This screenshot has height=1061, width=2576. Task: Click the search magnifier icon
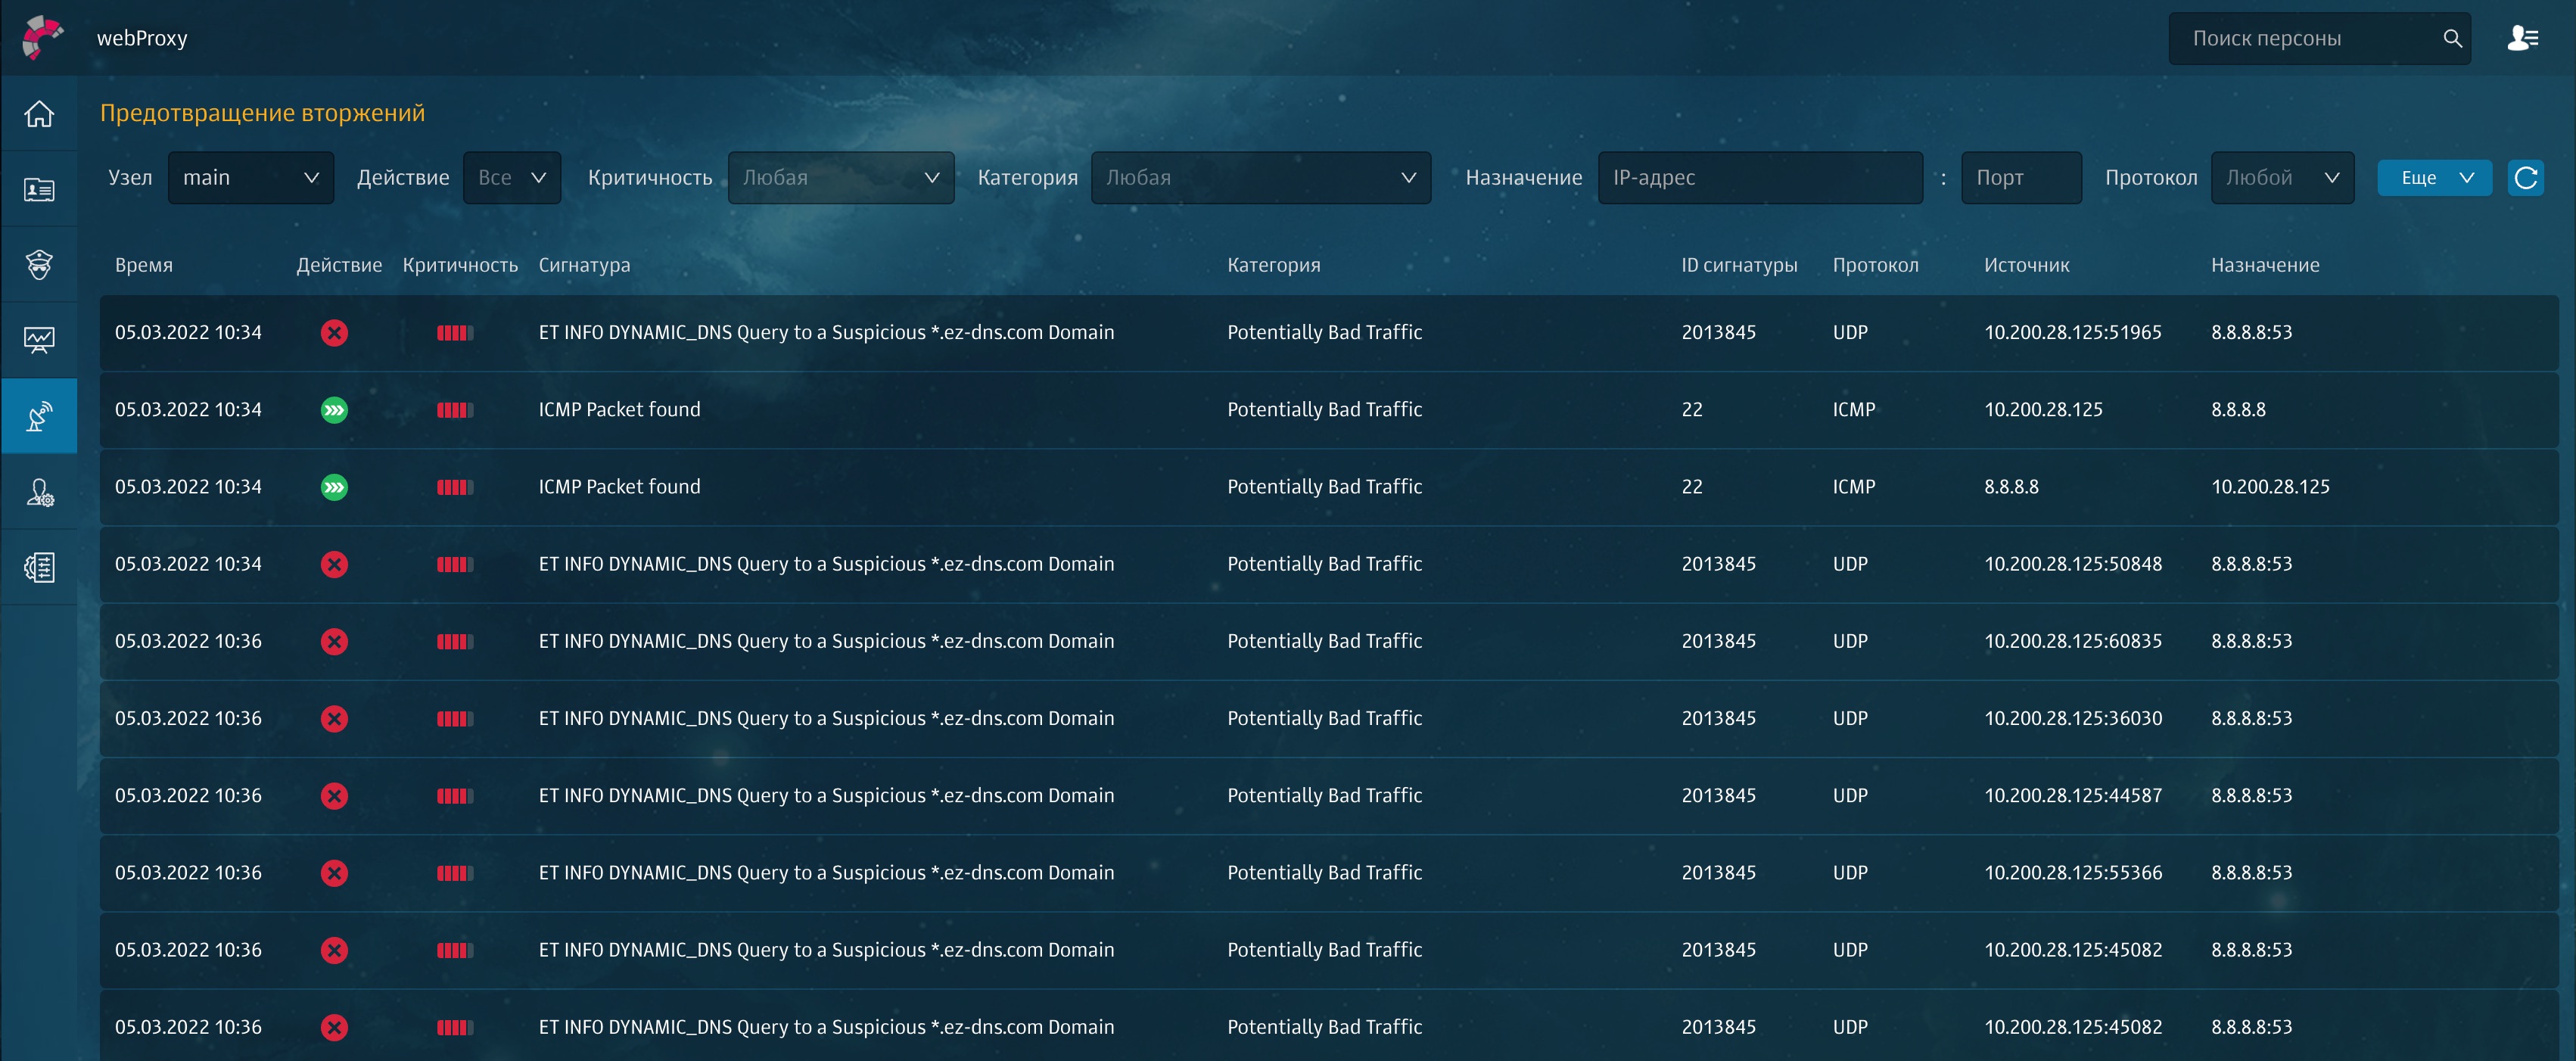click(2452, 38)
